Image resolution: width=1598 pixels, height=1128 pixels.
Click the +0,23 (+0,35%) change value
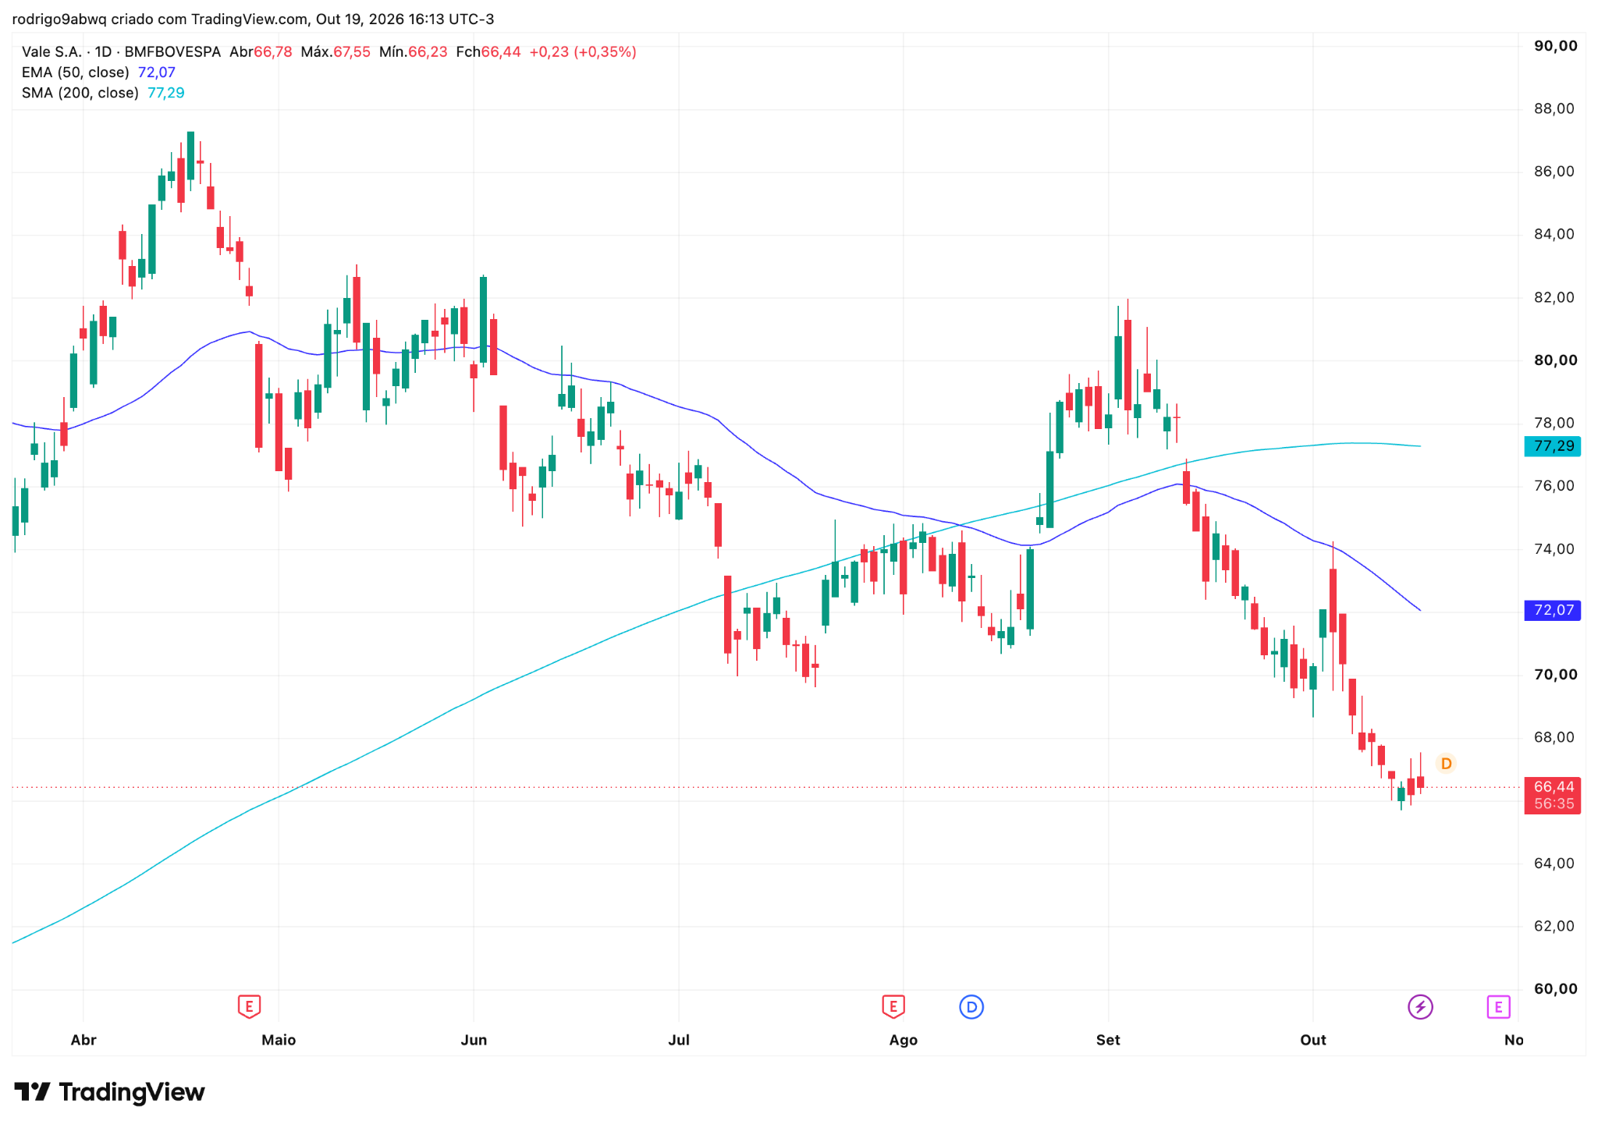point(583,52)
